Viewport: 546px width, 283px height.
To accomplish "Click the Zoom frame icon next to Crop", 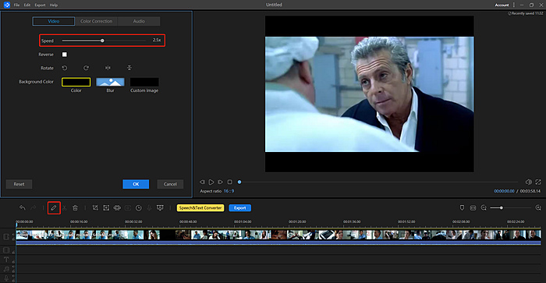I will [x=106, y=208].
